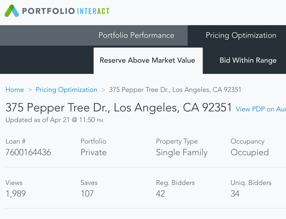
Task: Click the Occupancy value Occupied
Action: pos(249,152)
